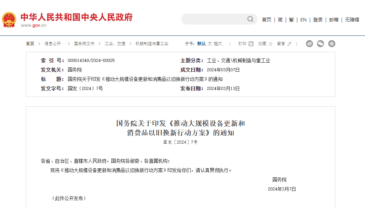The image size is (365, 208).
Task: Switch to traditional Chinese 繁
Action: [292, 20]
